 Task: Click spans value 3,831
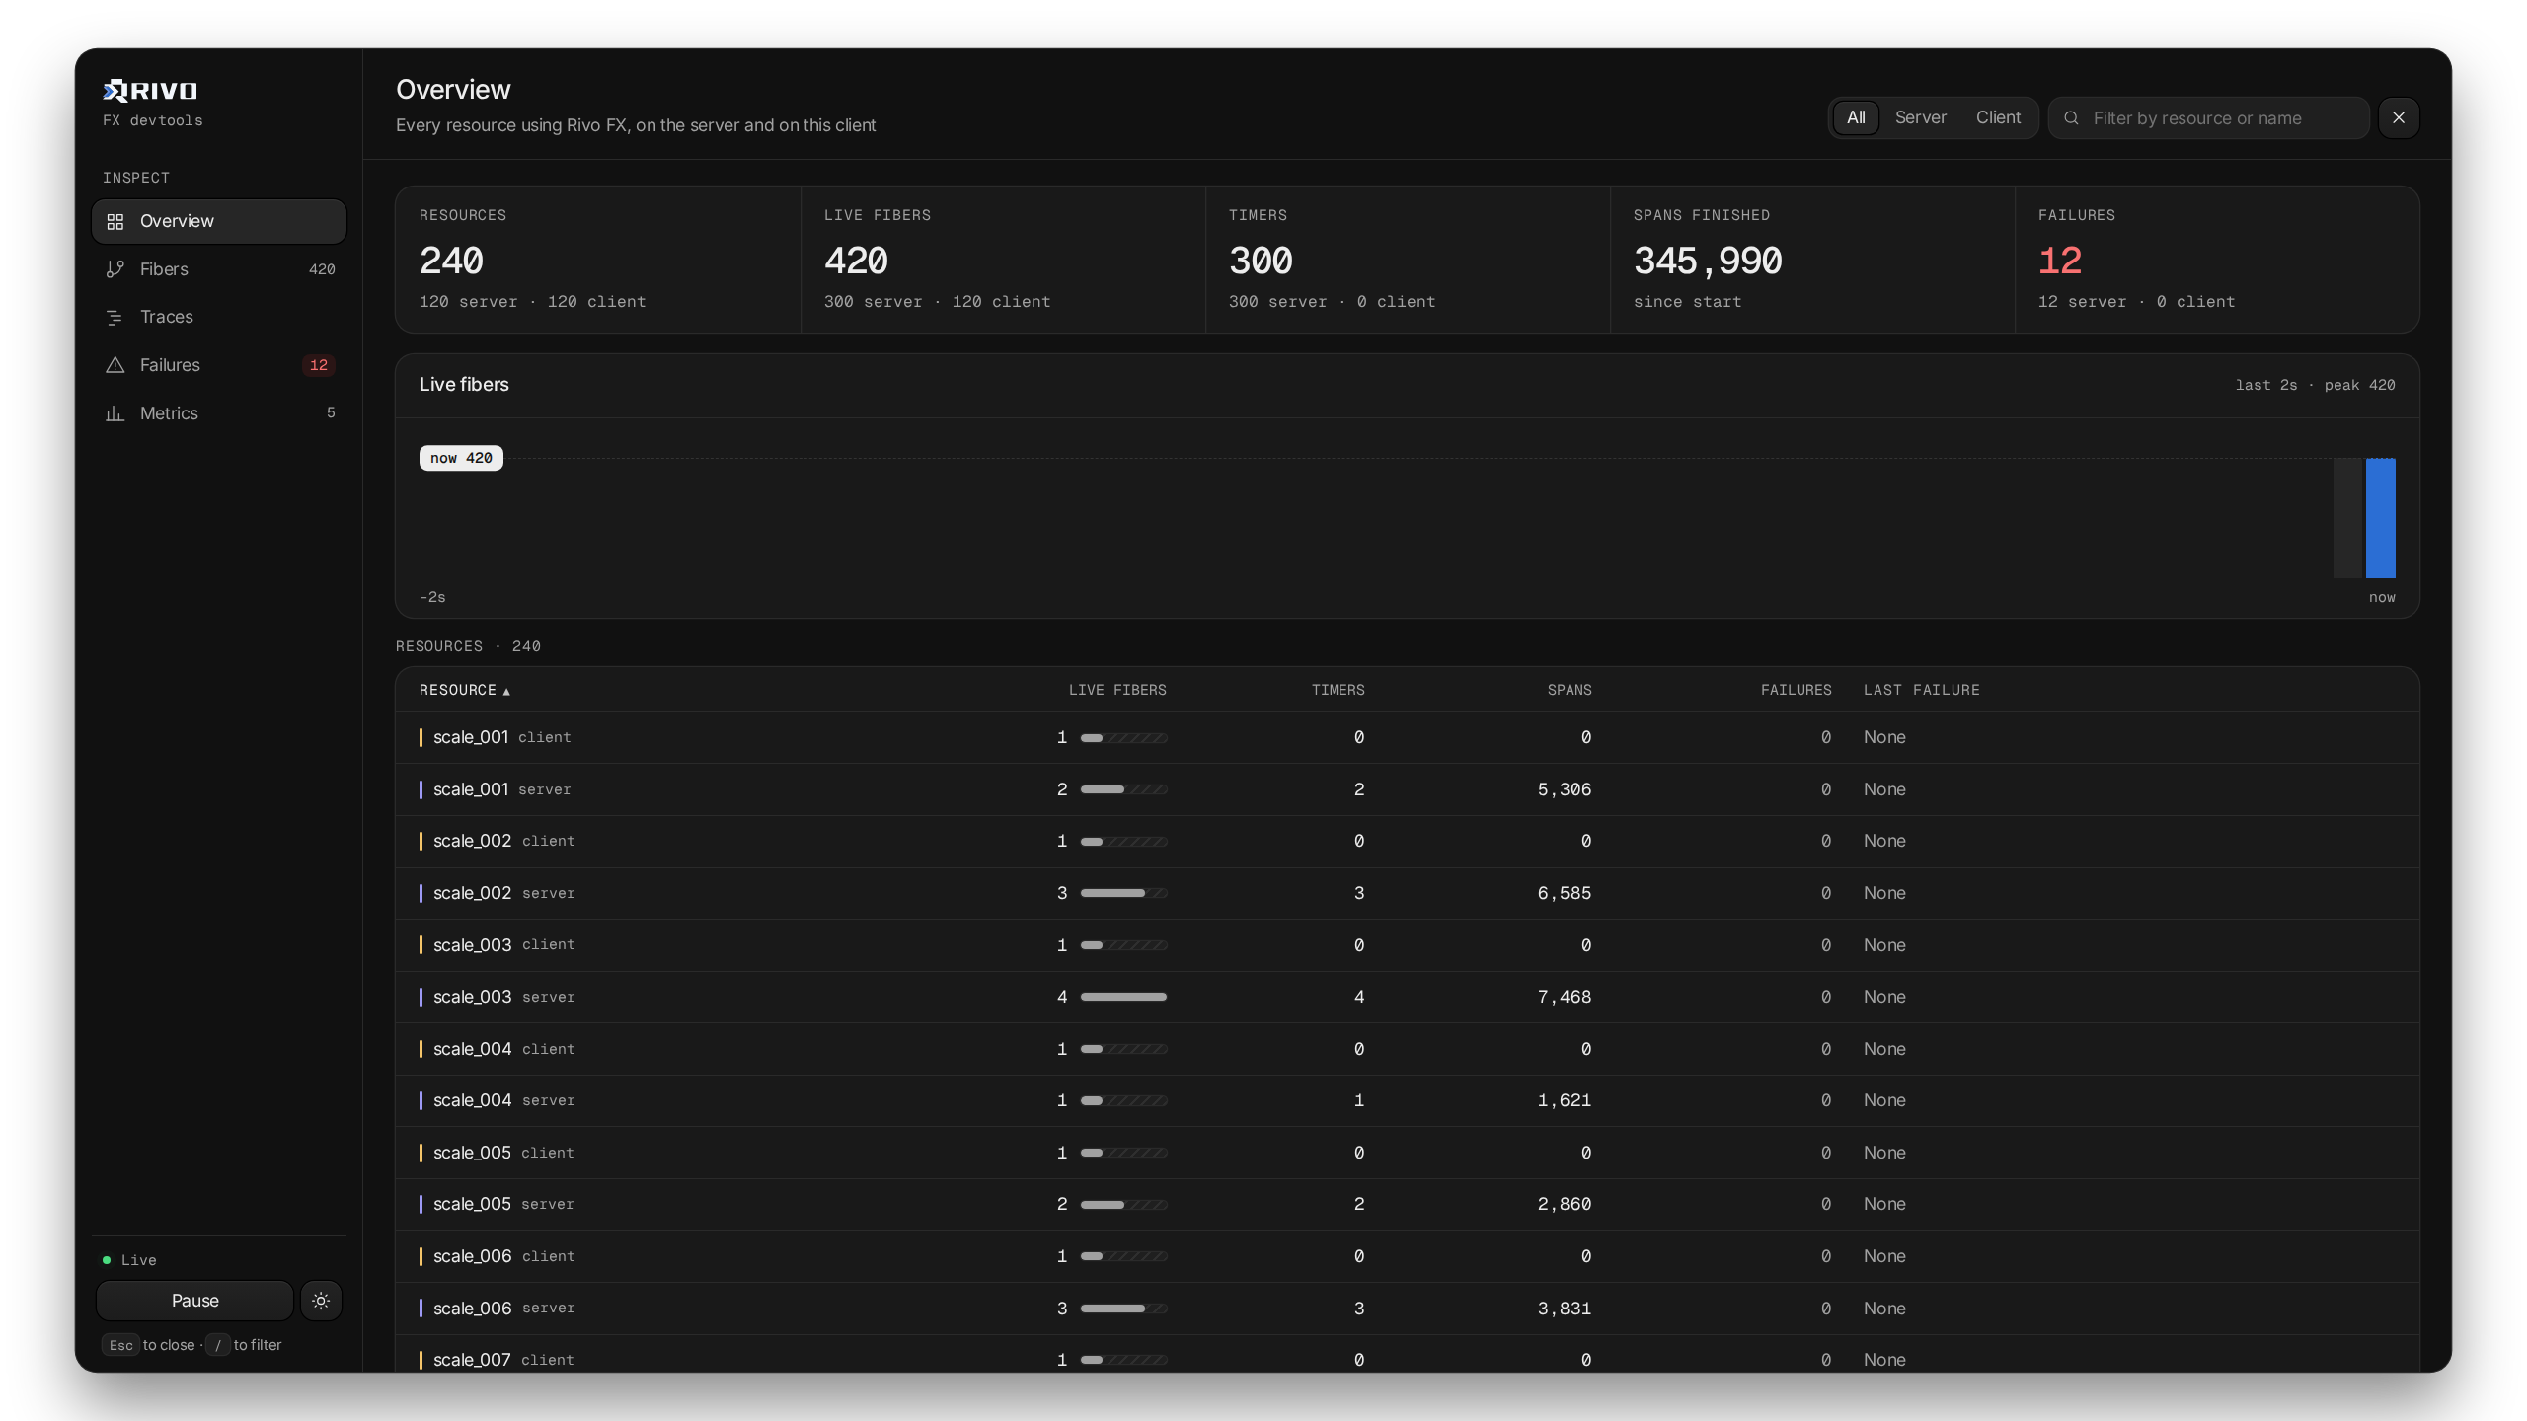(x=1564, y=1309)
